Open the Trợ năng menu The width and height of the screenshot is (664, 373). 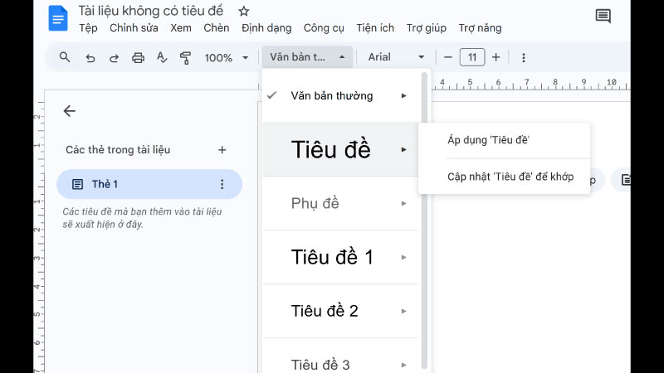point(481,28)
